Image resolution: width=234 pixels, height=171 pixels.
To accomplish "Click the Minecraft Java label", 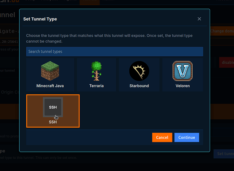I will point(50,86).
